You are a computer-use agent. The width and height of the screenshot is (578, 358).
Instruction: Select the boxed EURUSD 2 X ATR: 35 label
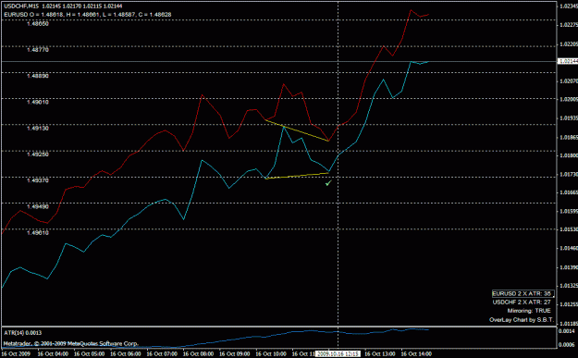coord(523,294)
